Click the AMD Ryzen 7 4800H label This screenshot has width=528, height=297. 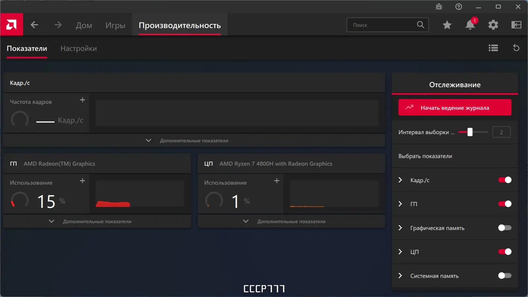(x=276, y=164)
